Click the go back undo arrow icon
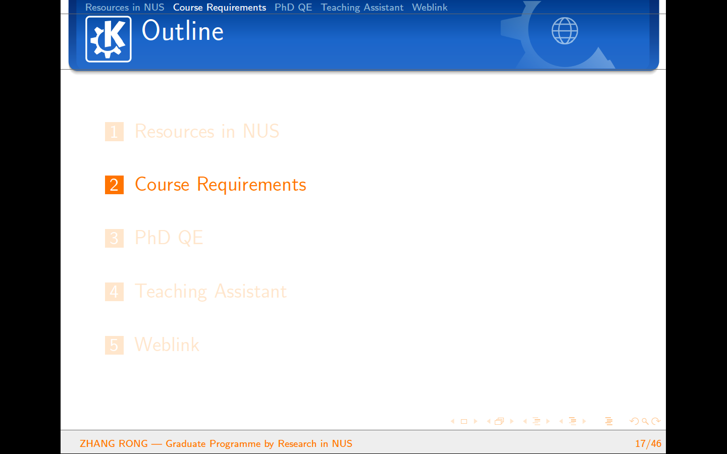The height and width of the screenshot is (454, 727). (x=634, y=421)
